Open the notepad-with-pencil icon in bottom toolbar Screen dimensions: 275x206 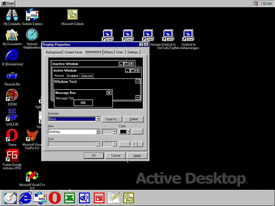[x=114, y=198]
